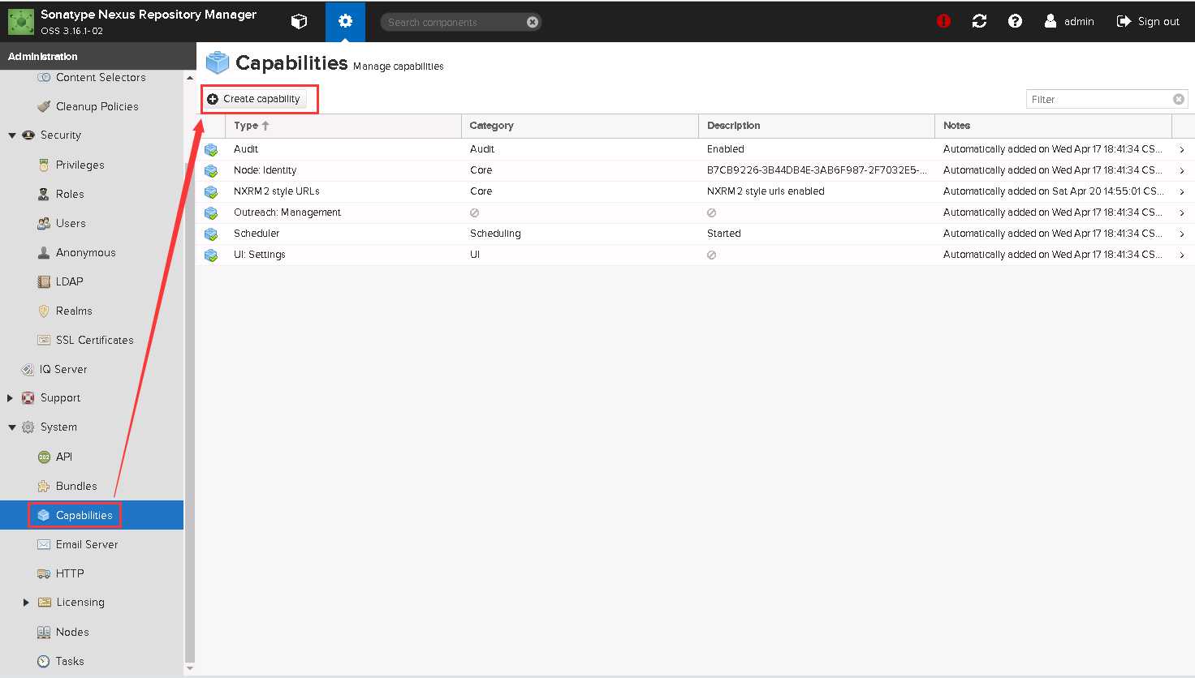Clear the Search components box
This screenshot has height=678, width=1195.
533,22
